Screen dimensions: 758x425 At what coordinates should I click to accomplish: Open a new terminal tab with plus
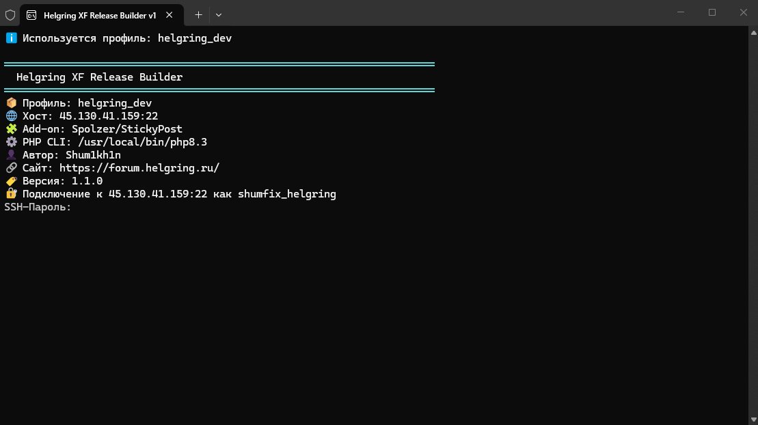pyautogui.click(x=198, y=15)
